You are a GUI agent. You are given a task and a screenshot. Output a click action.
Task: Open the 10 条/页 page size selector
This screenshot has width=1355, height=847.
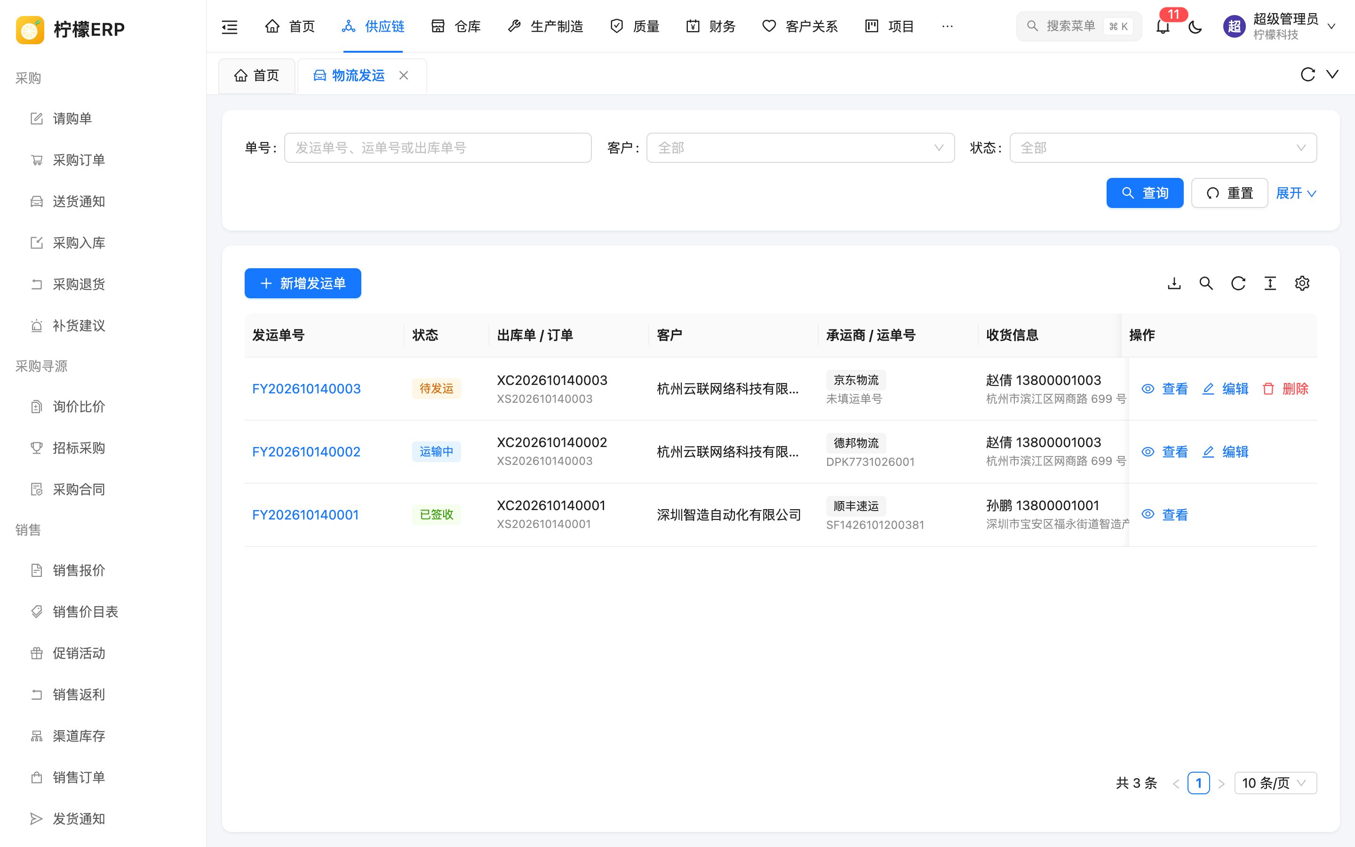click(x=1275, y=783)
